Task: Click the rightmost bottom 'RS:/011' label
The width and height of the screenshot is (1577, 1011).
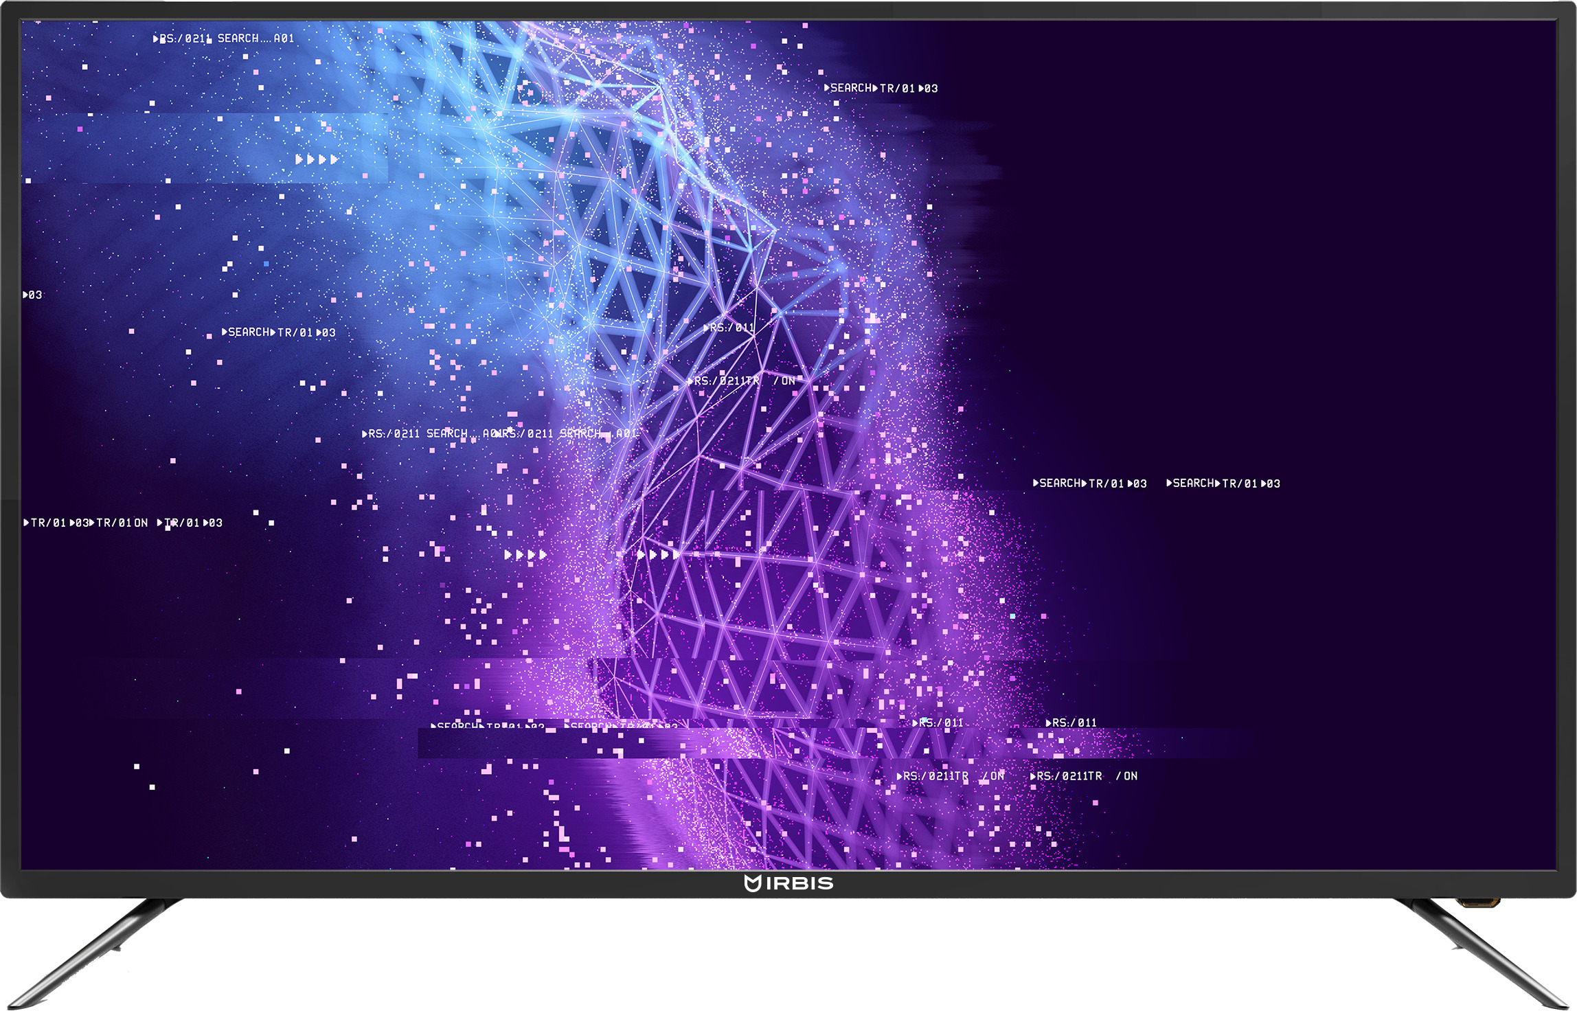Action: [1071, 723]
